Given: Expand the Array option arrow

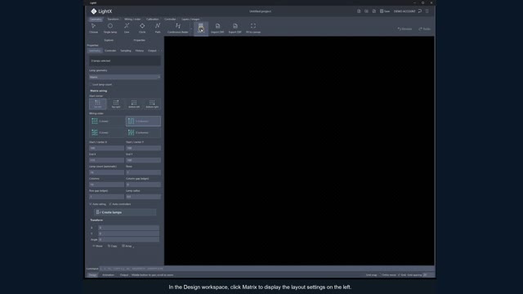Looking at the screenshot, I should pos(133,247).
